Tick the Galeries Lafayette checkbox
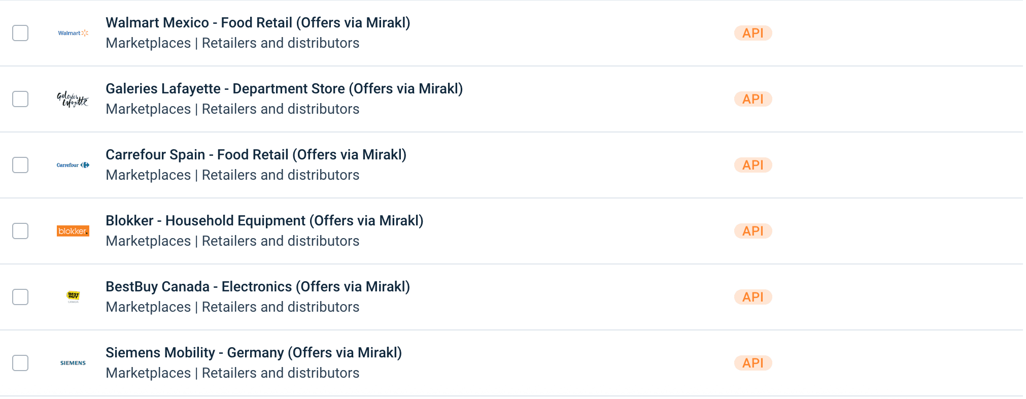This screenshot has width=1026, height=399. (x=20, y=99)
